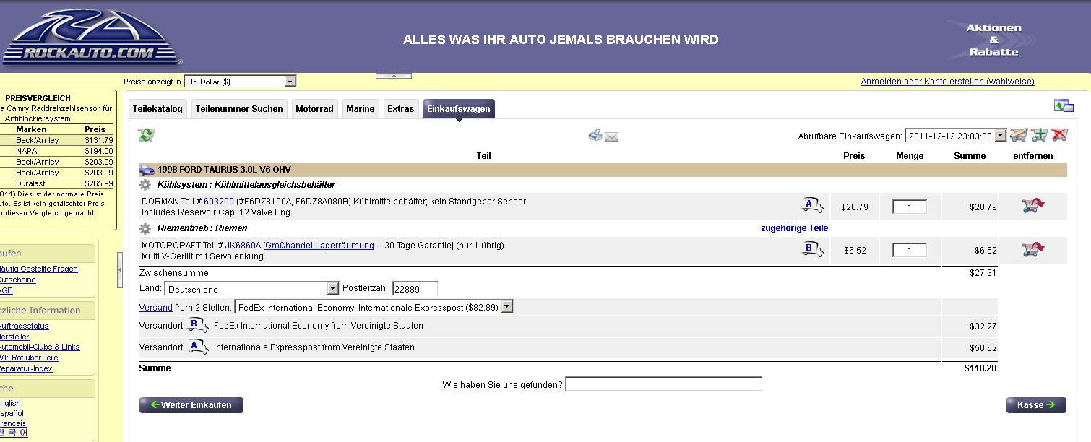Switch language to Español
The height and width of the screenshot is (442, 1091).
coord(12,414)
